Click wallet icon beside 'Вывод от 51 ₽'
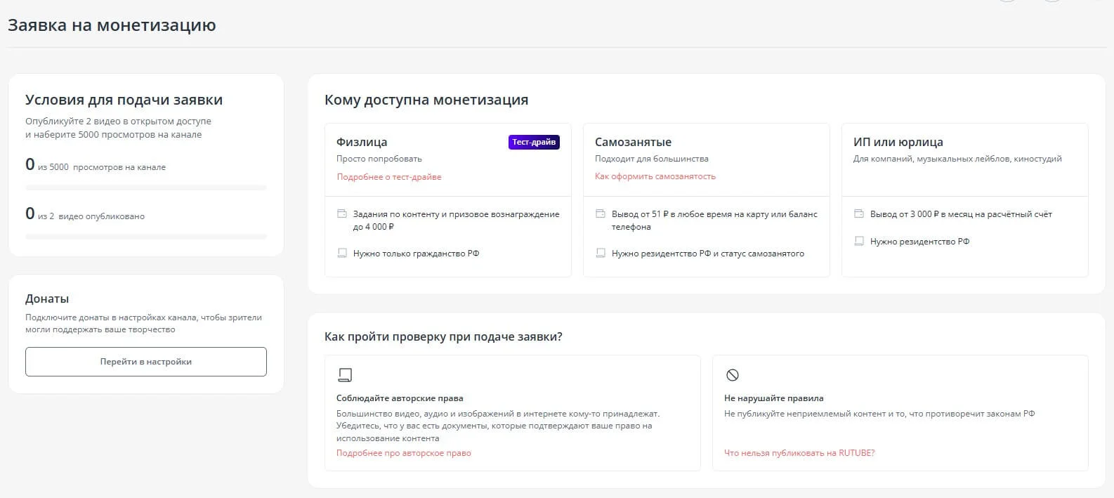The height and width of the screenshot is (498, 1114). pos(601,214)
